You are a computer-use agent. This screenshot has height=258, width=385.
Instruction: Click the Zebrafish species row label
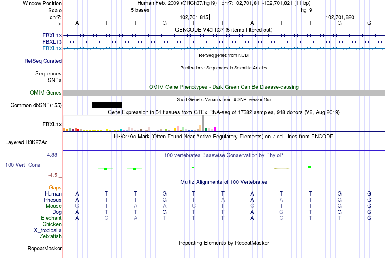(51, 236)
